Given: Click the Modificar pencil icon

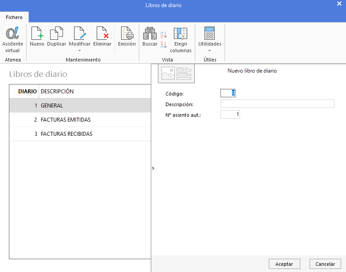Looking at the screenshot, I should coord(79,33).
